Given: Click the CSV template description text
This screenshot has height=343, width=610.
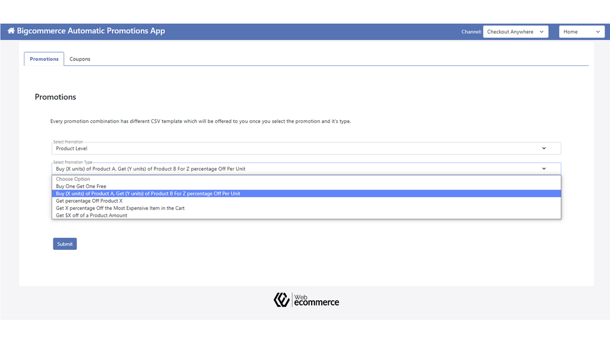Looking at the screenshot, I should pos(200,121).
